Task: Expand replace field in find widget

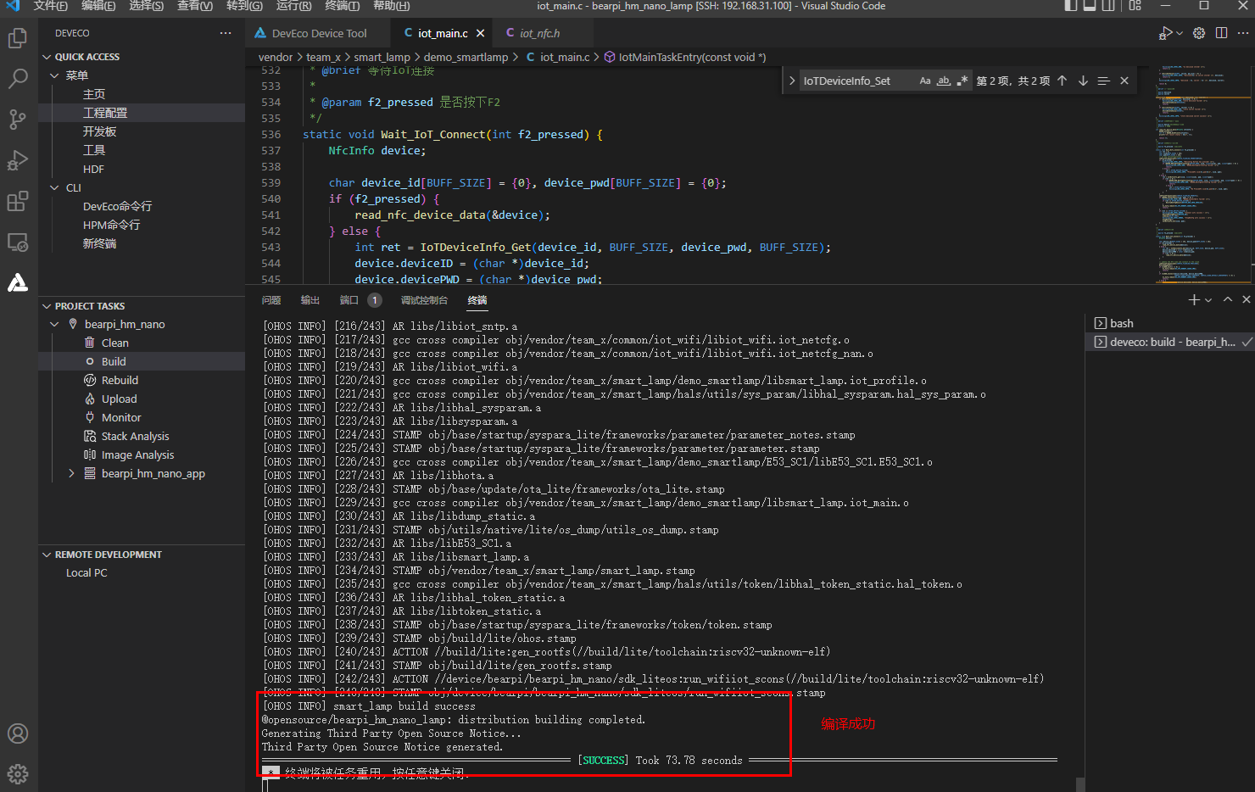Action: [792, 81]
